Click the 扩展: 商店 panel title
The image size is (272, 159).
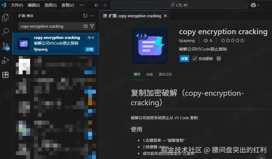(26, 16)
